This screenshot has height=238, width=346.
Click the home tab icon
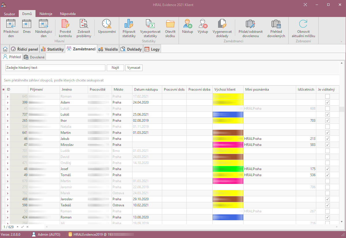tap(5, 49)
